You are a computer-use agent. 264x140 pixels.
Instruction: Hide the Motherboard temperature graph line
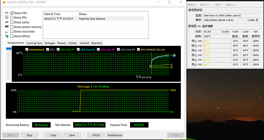point(27,49)
